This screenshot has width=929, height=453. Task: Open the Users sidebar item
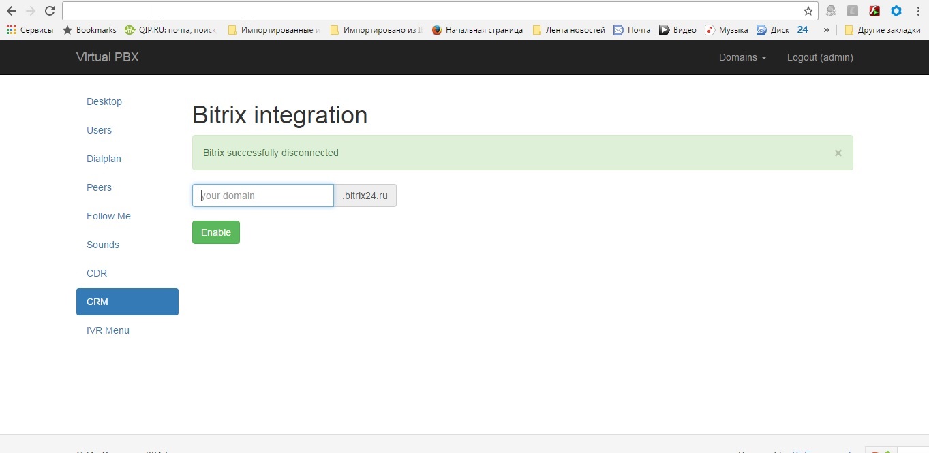[x=127, y=130]
